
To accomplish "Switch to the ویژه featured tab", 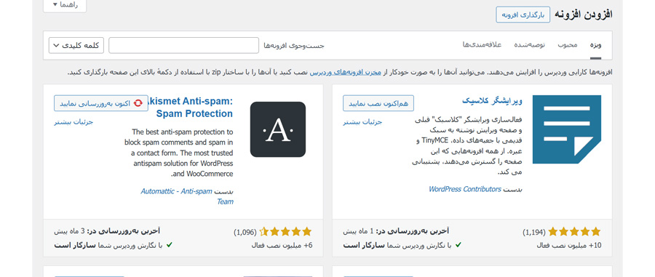I will tap(595, 45).
